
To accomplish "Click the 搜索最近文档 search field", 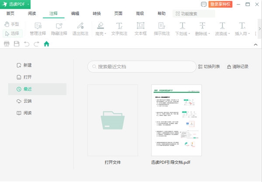I will pos(141,67).
